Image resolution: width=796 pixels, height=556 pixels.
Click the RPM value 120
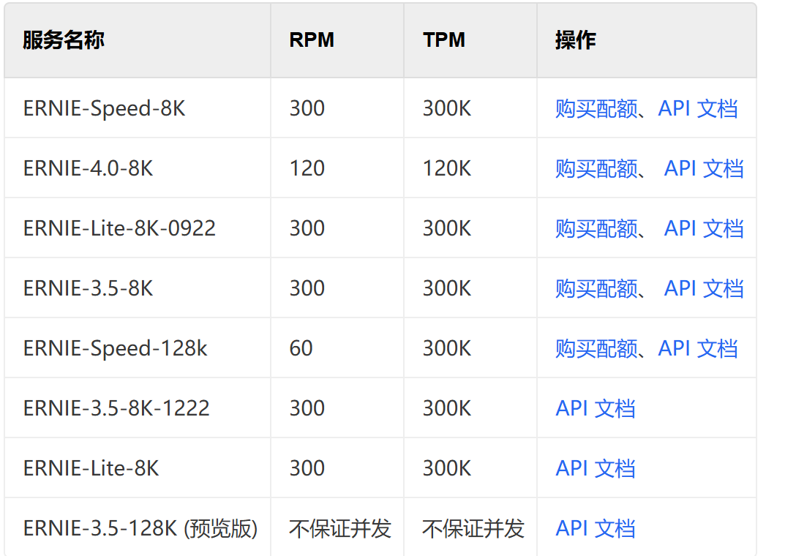[x=307, y=168]
